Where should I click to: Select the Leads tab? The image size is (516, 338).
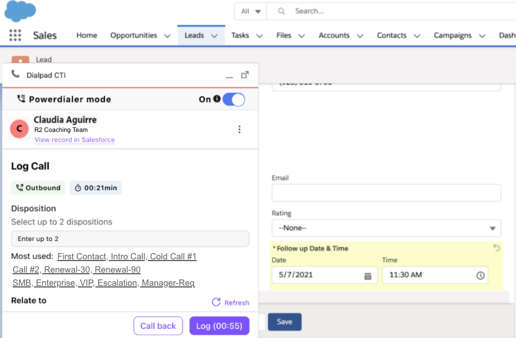pos(194,35)
